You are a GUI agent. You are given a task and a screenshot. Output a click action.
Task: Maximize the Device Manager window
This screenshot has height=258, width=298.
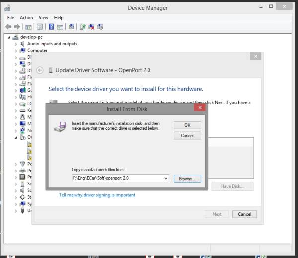tap(271, 6)
